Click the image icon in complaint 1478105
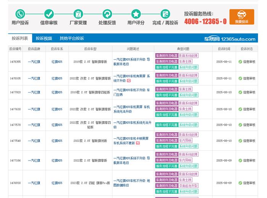 tap(129, 81)
